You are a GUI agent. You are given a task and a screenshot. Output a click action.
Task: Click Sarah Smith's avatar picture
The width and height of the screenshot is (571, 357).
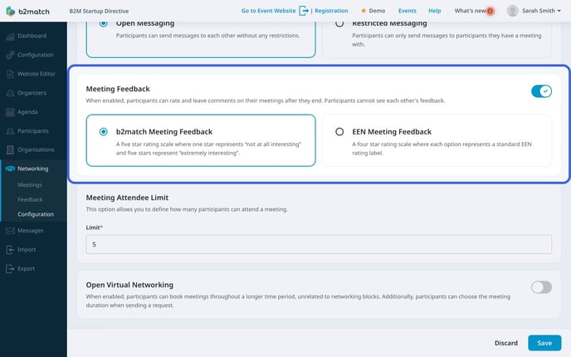[513, 11]
